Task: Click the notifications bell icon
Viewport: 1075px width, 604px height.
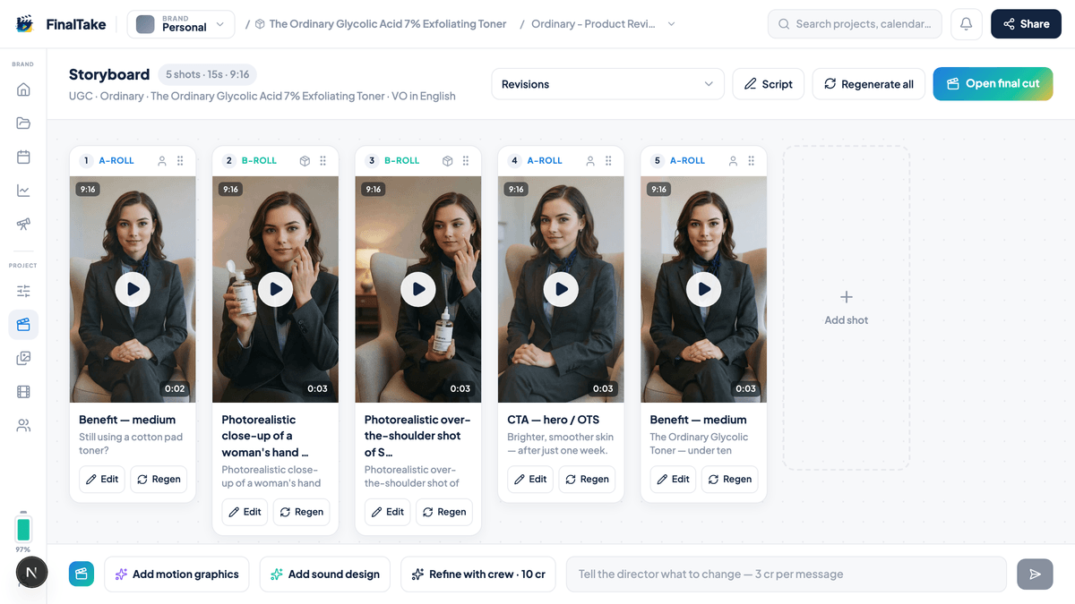Action: [x=966, y=24]
